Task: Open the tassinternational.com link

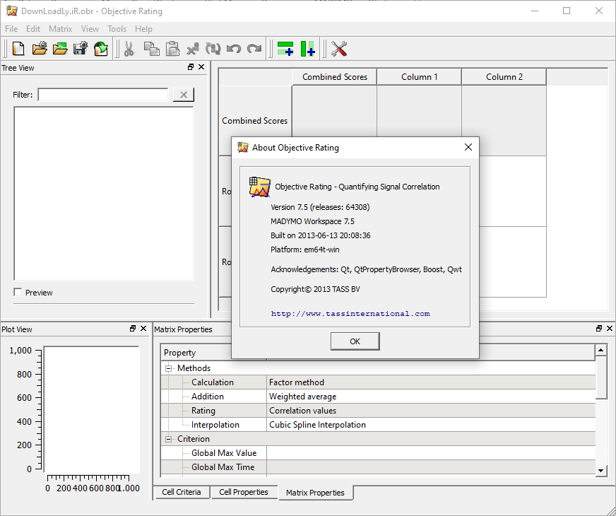Action: (350, 314)
